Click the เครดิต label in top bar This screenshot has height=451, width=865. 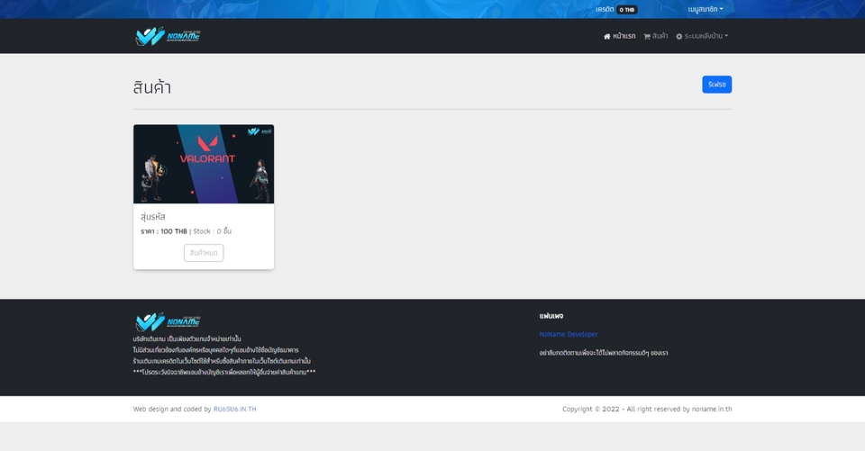tap(605, 9)
